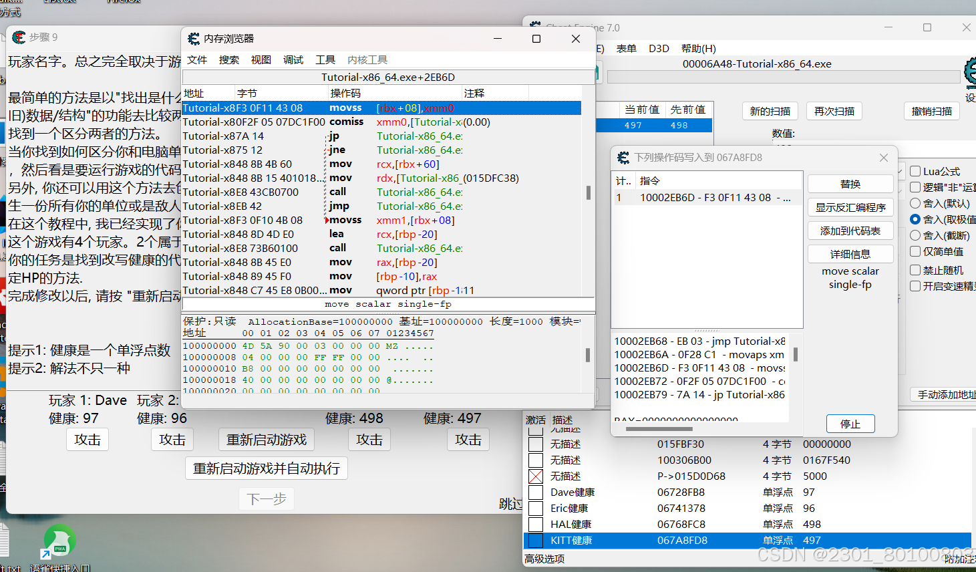This screenshot has height=572, width=976.
Task: Click 攻击 button under health 96
Action: pyautogui.click(x=172, y=440)
